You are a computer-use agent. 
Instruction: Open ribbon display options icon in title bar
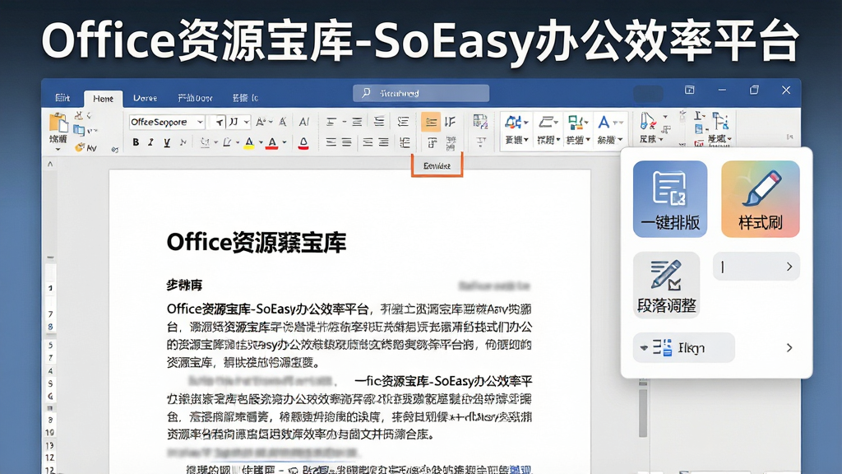pos(690,90)
